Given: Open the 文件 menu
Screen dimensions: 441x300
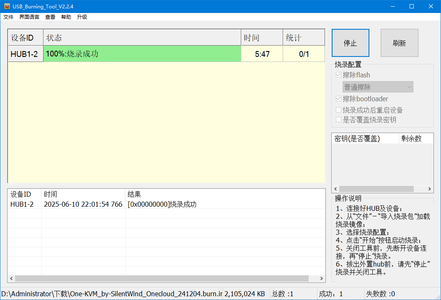Looking at the screenshot, I should tap(8, 17).
